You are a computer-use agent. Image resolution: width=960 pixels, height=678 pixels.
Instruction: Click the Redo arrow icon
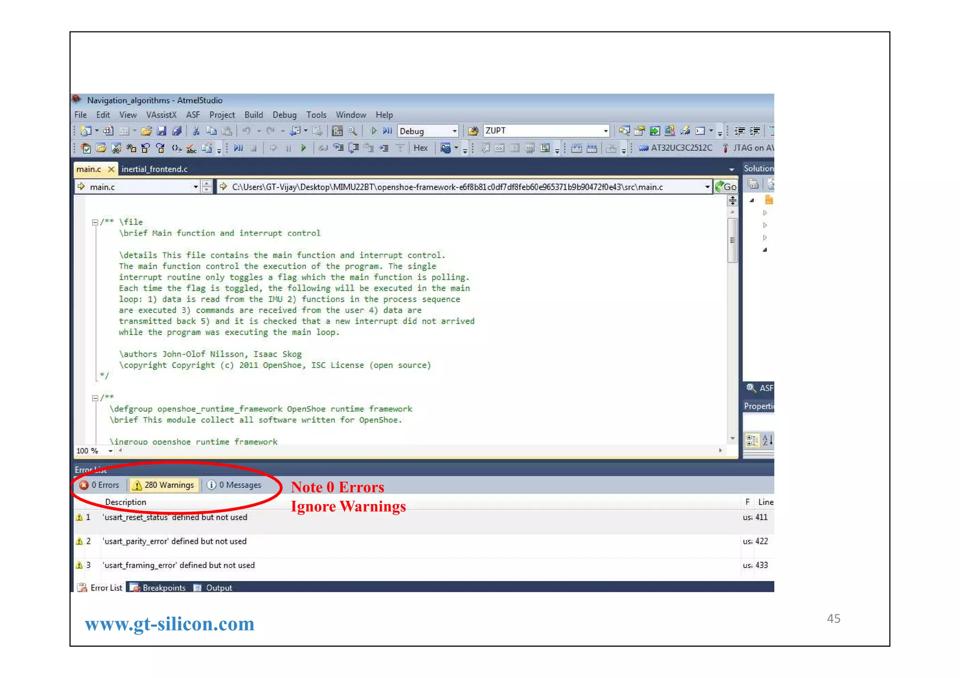pyautogui.click(x=270, y=131)
